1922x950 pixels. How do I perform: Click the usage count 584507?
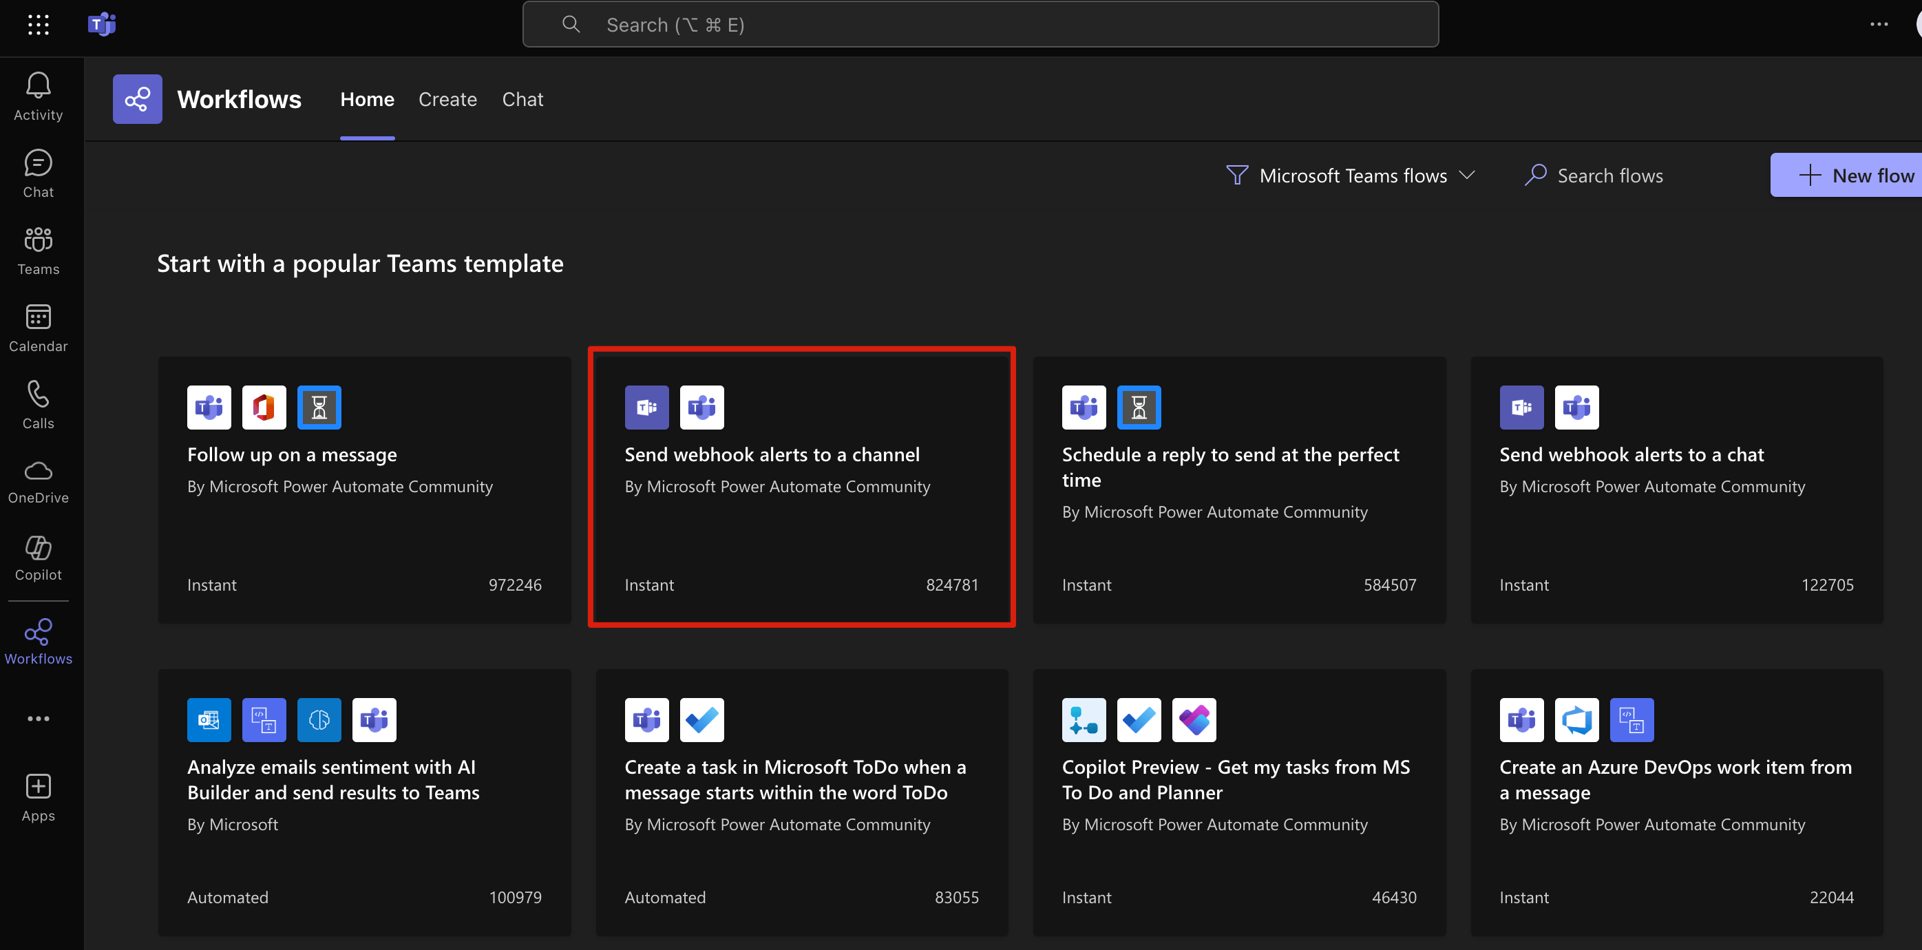[1390, 585]
